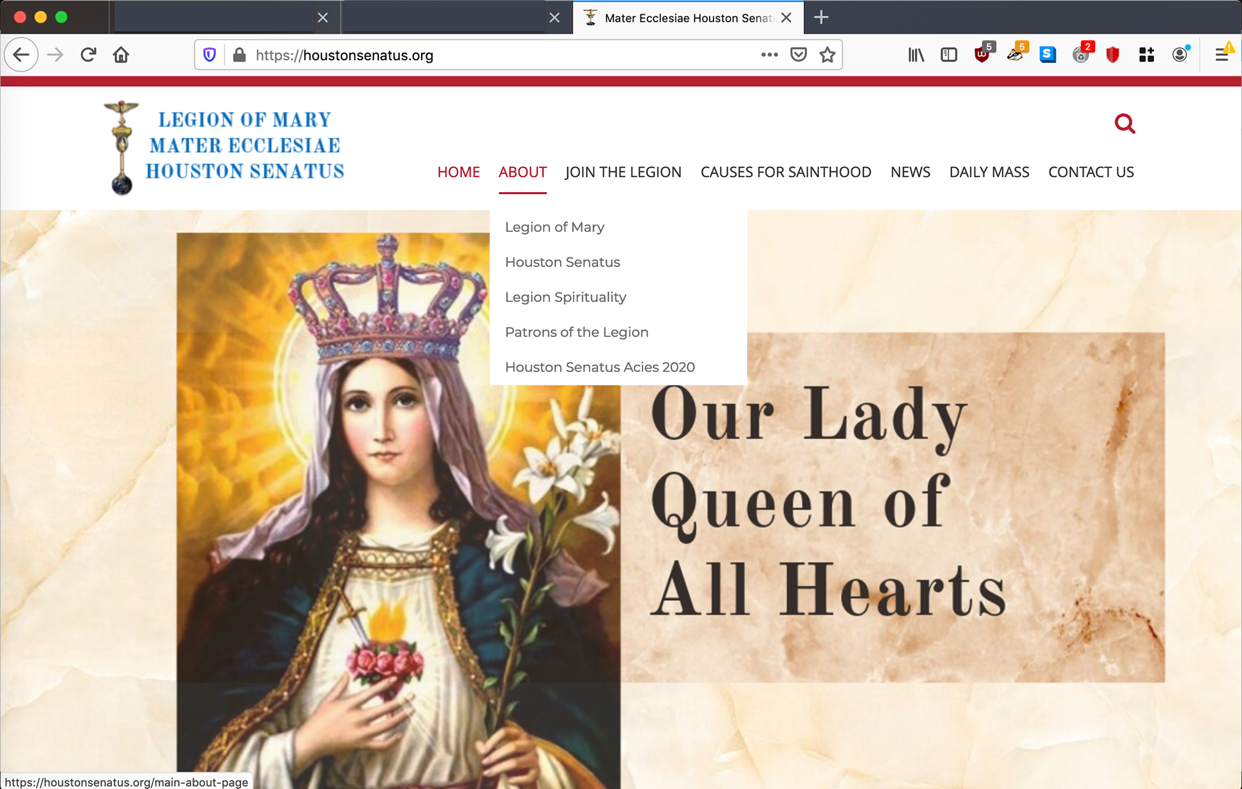Save page to Pocket
Screen dimensions: 1242x789
pos(799,55)
